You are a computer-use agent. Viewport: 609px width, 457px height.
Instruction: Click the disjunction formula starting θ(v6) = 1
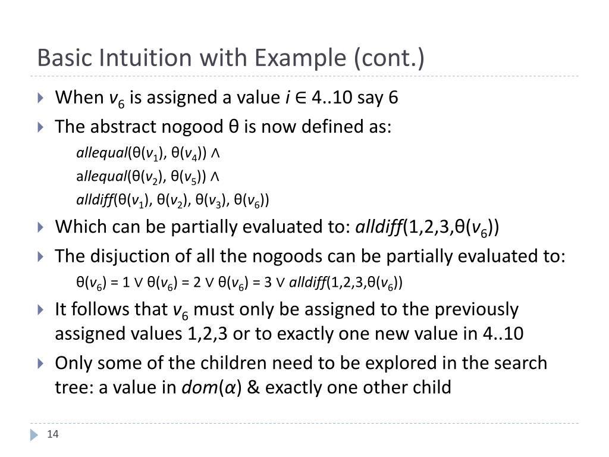[x=239, y=283]
